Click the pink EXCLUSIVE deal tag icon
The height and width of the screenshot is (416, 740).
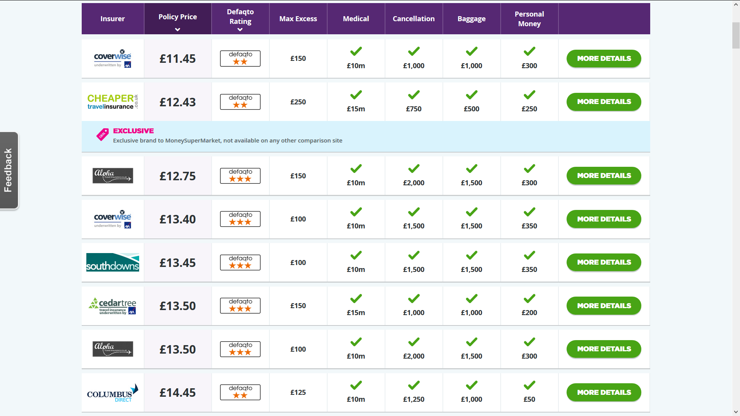[x=101, y=135]
